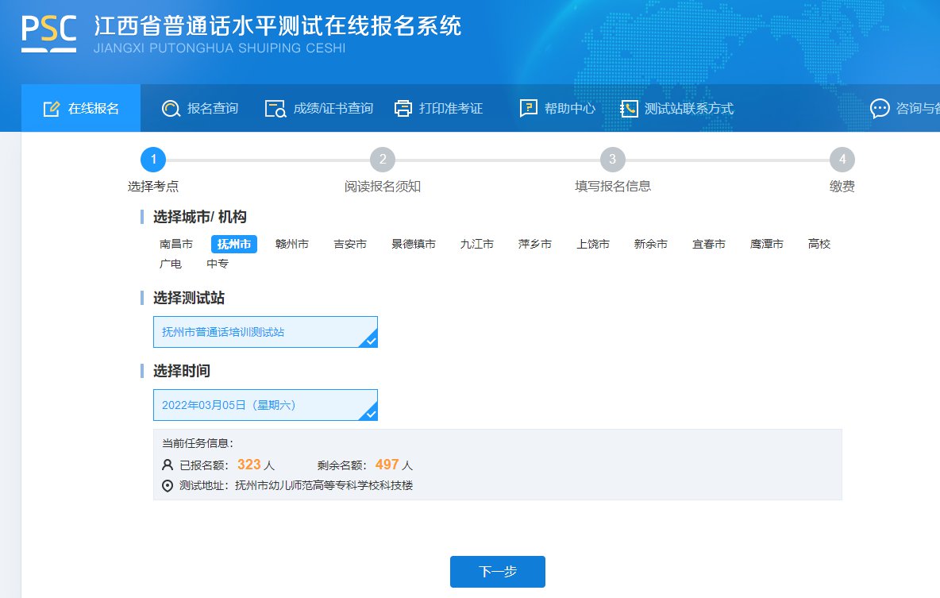Click the 打印准考证 printer icon
940x598 pixels.
(x=403, y=109)
